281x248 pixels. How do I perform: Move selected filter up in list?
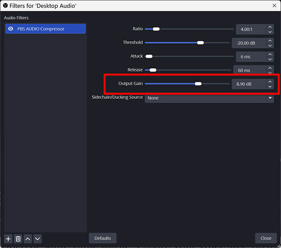[28, 239]
